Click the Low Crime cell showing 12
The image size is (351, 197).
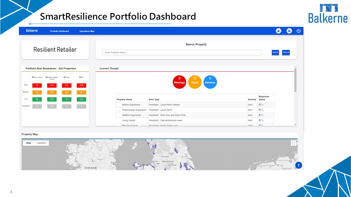click(x=67, y=99)
